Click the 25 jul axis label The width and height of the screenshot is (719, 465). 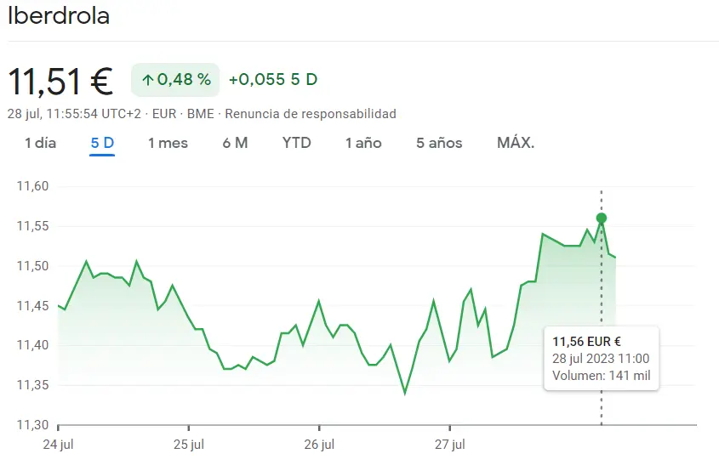[189, 445]
